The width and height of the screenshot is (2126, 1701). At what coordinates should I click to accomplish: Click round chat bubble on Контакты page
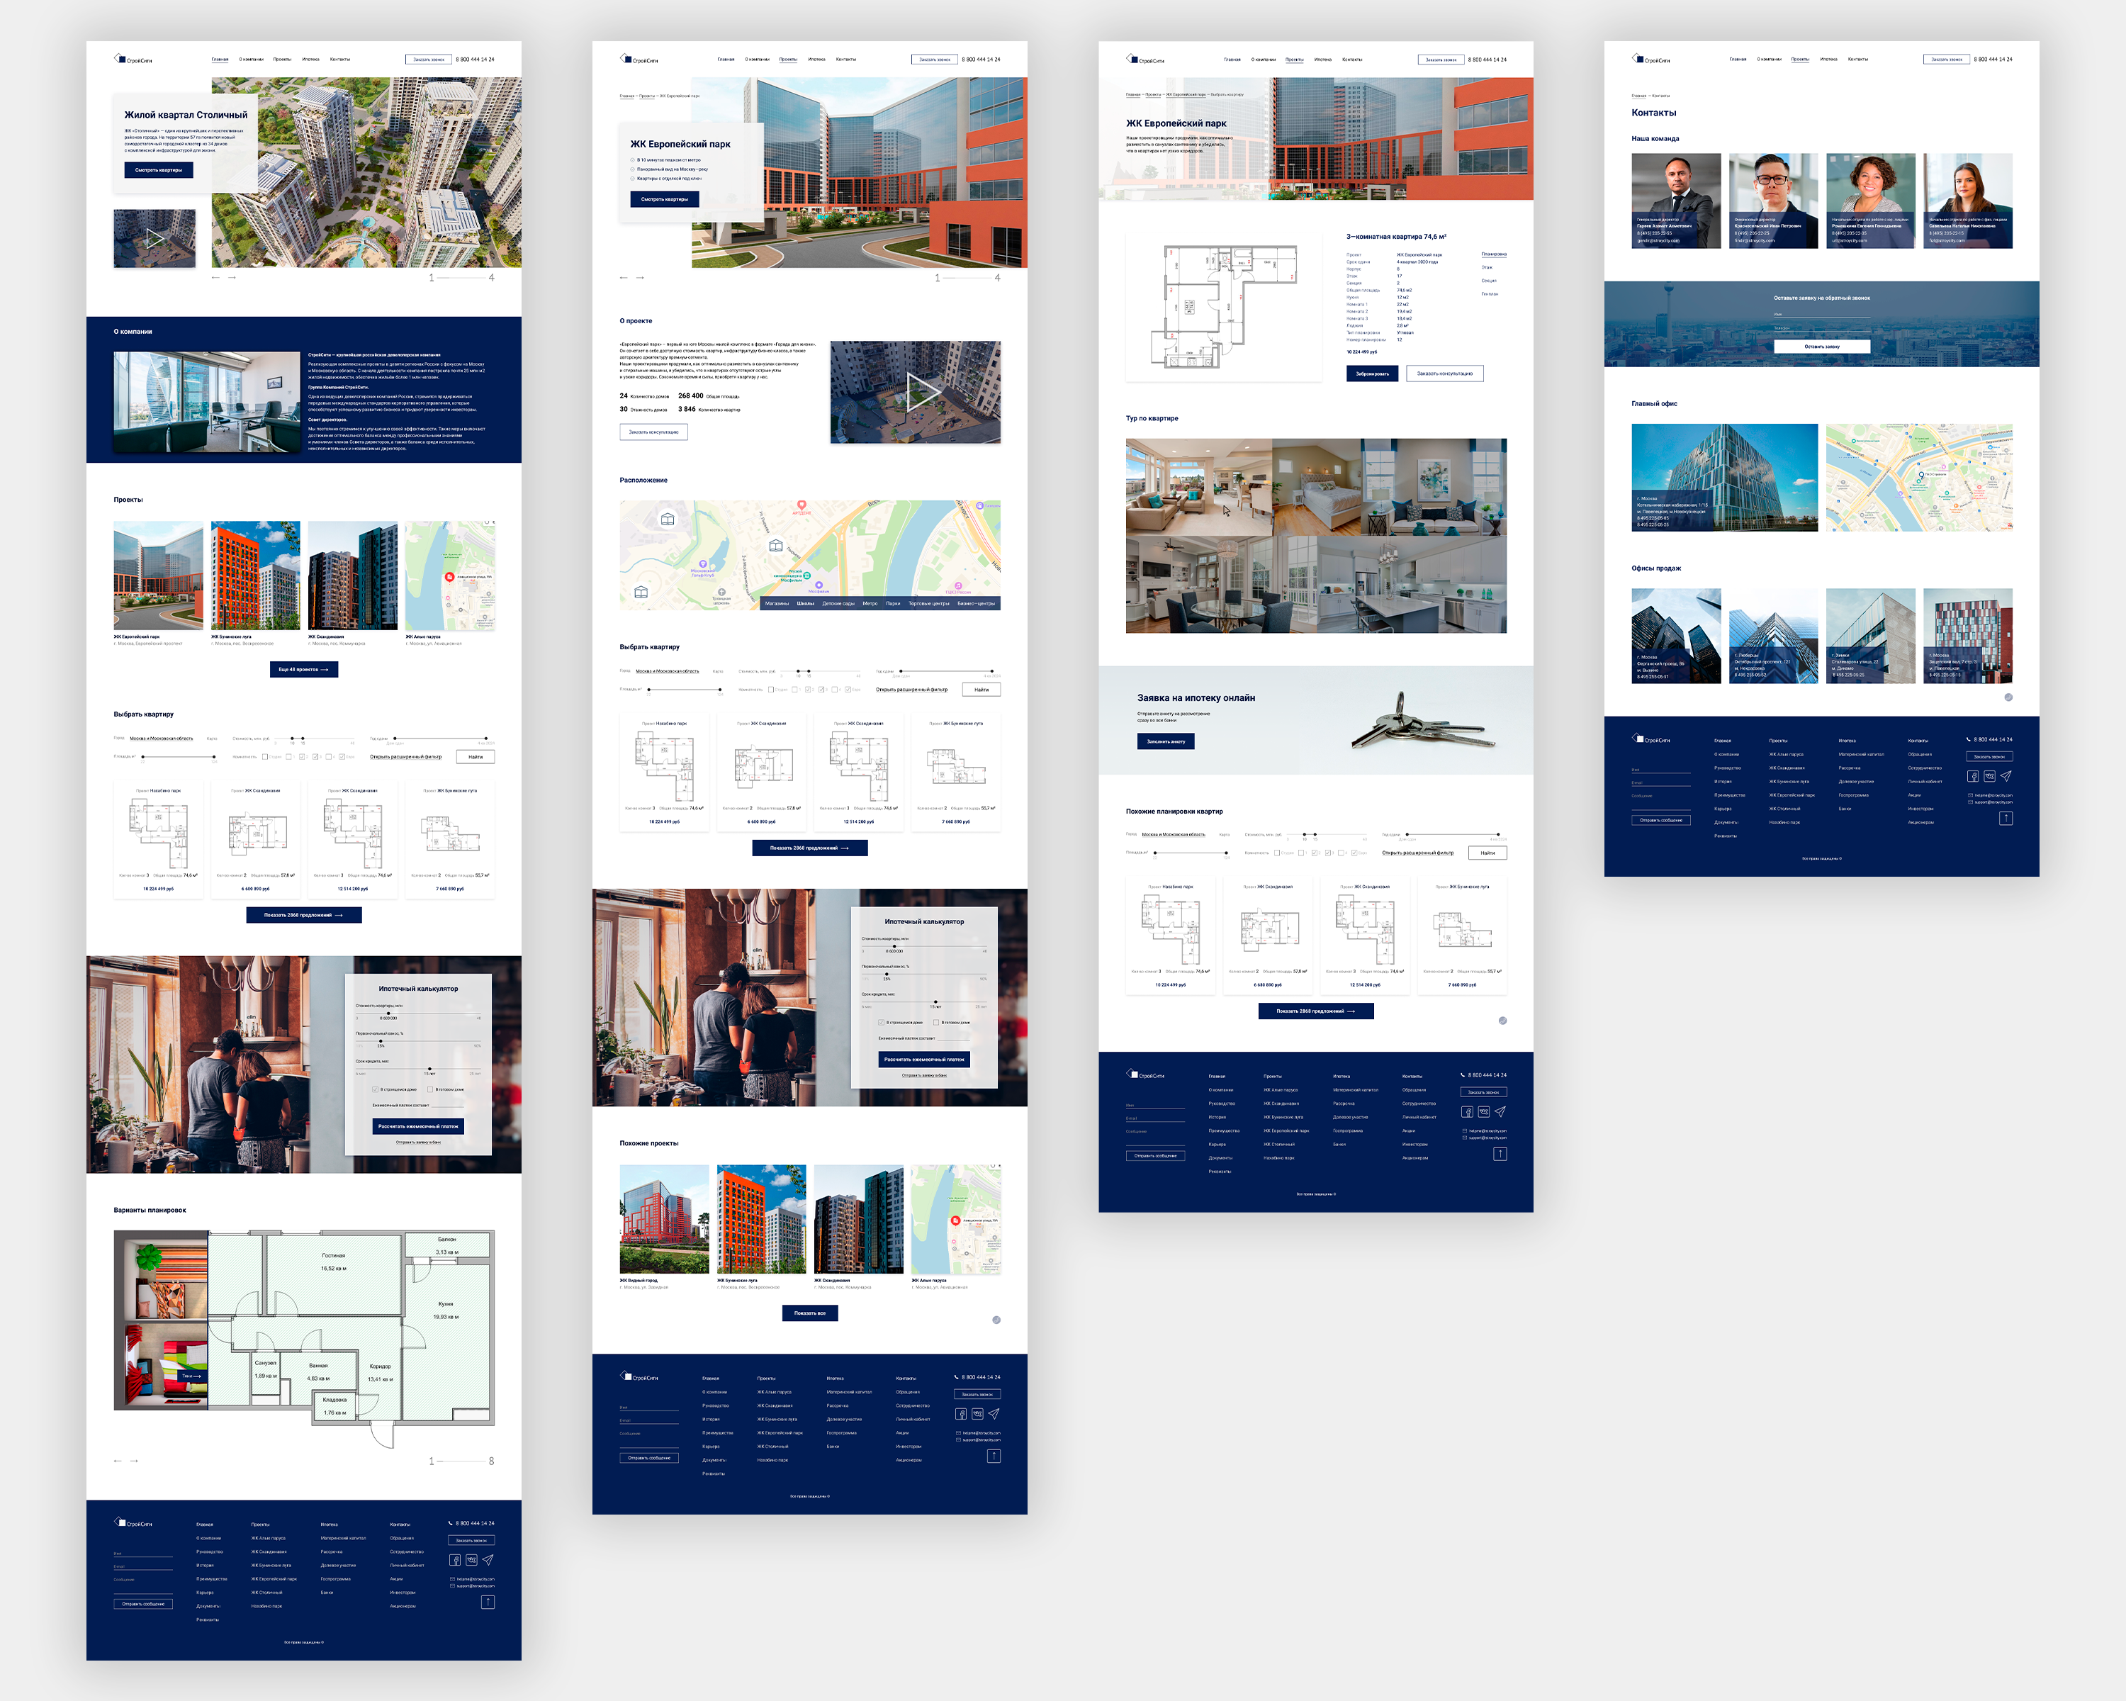pyautogui.click(x=2008, y=697)
